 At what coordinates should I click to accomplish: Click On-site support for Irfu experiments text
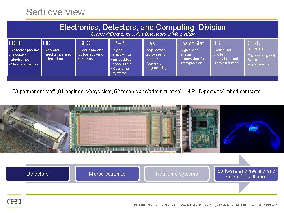pos(261,60)
